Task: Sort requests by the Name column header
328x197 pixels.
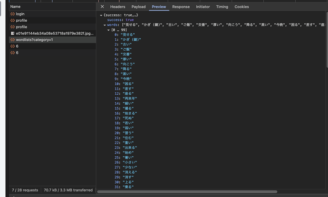Action: tap(16, 7)
